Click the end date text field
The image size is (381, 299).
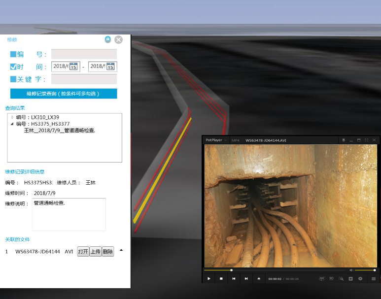coord(98,66)
